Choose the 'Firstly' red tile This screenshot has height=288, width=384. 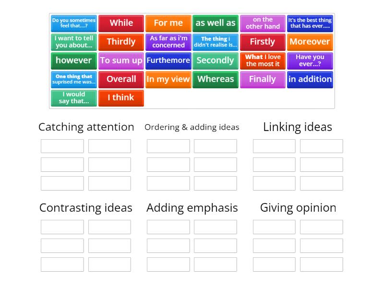(263, 42)
